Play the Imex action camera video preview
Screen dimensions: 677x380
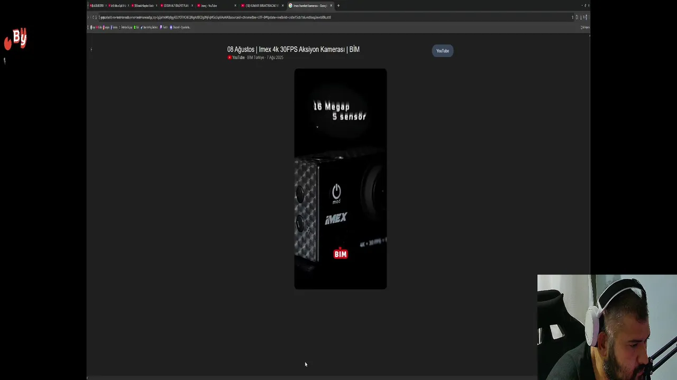tap(341, 179)
